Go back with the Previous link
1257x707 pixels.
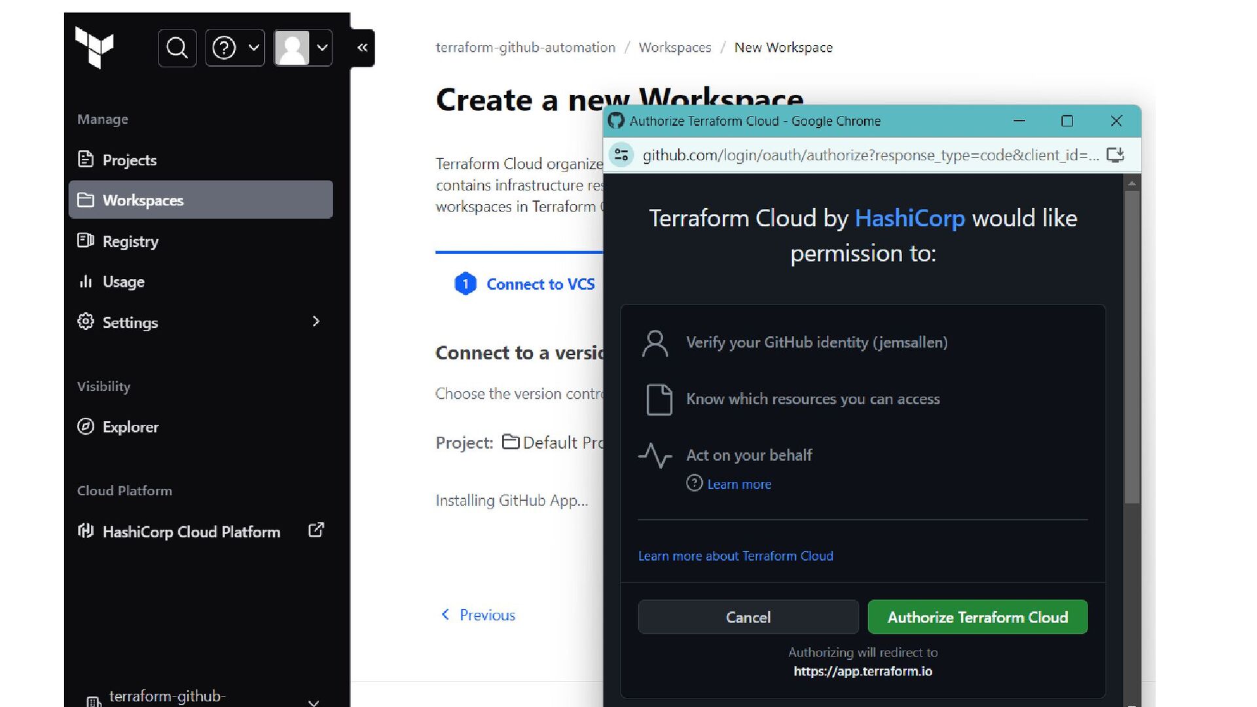click(x=479, y=615)
